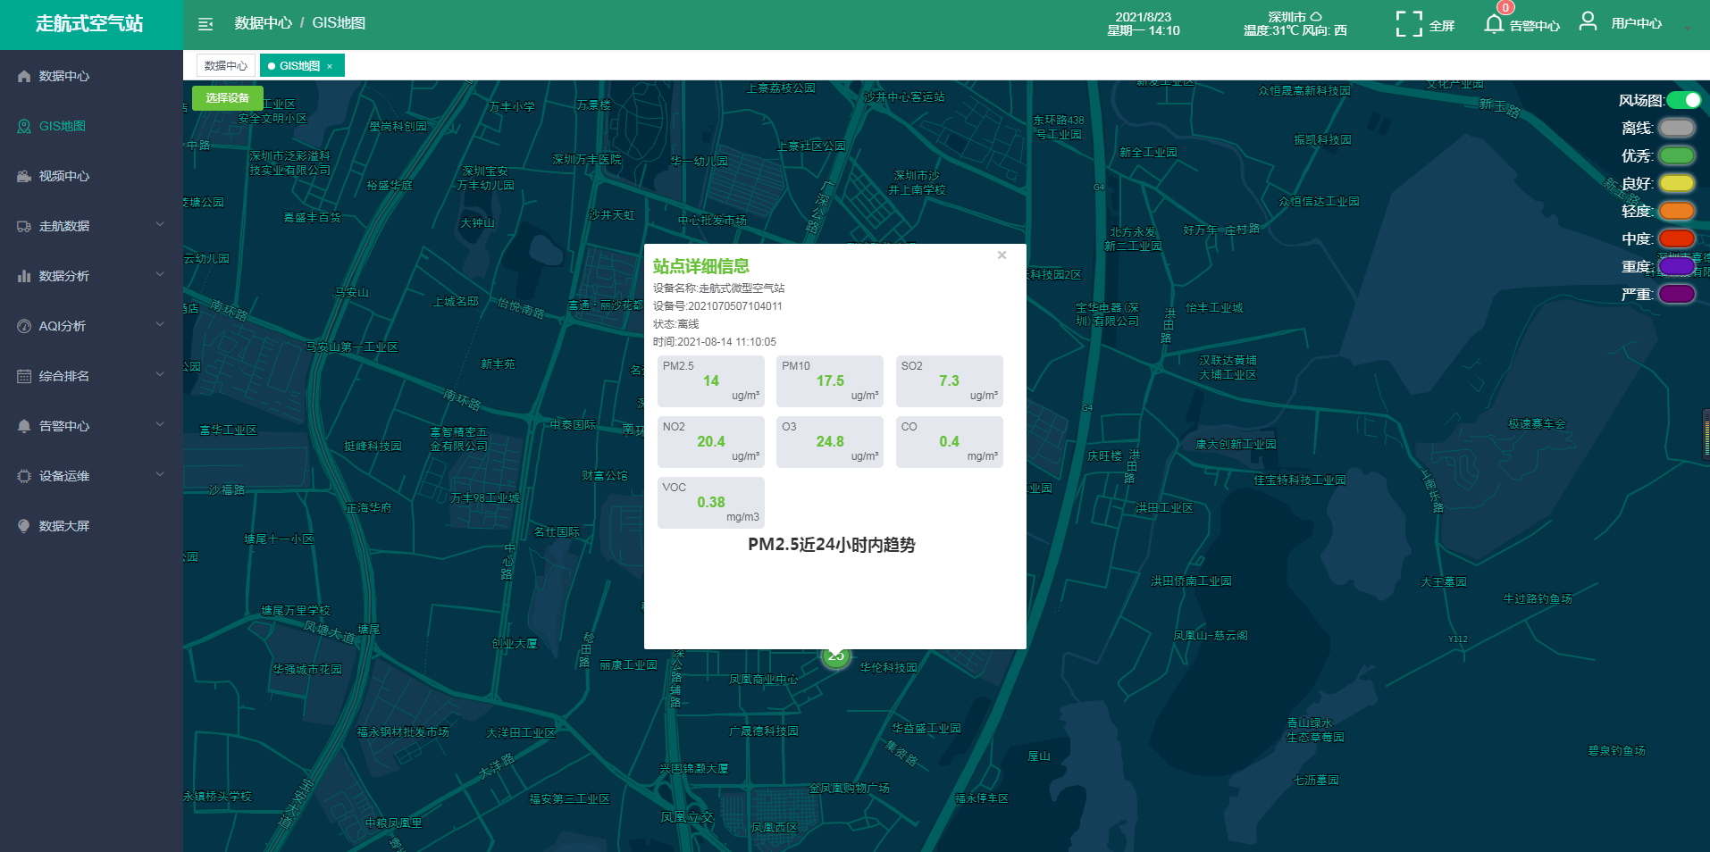Click the VOC value card

click(x=711, y=503)
